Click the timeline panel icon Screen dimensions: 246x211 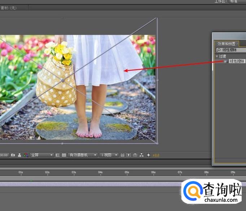pos(135,155)
